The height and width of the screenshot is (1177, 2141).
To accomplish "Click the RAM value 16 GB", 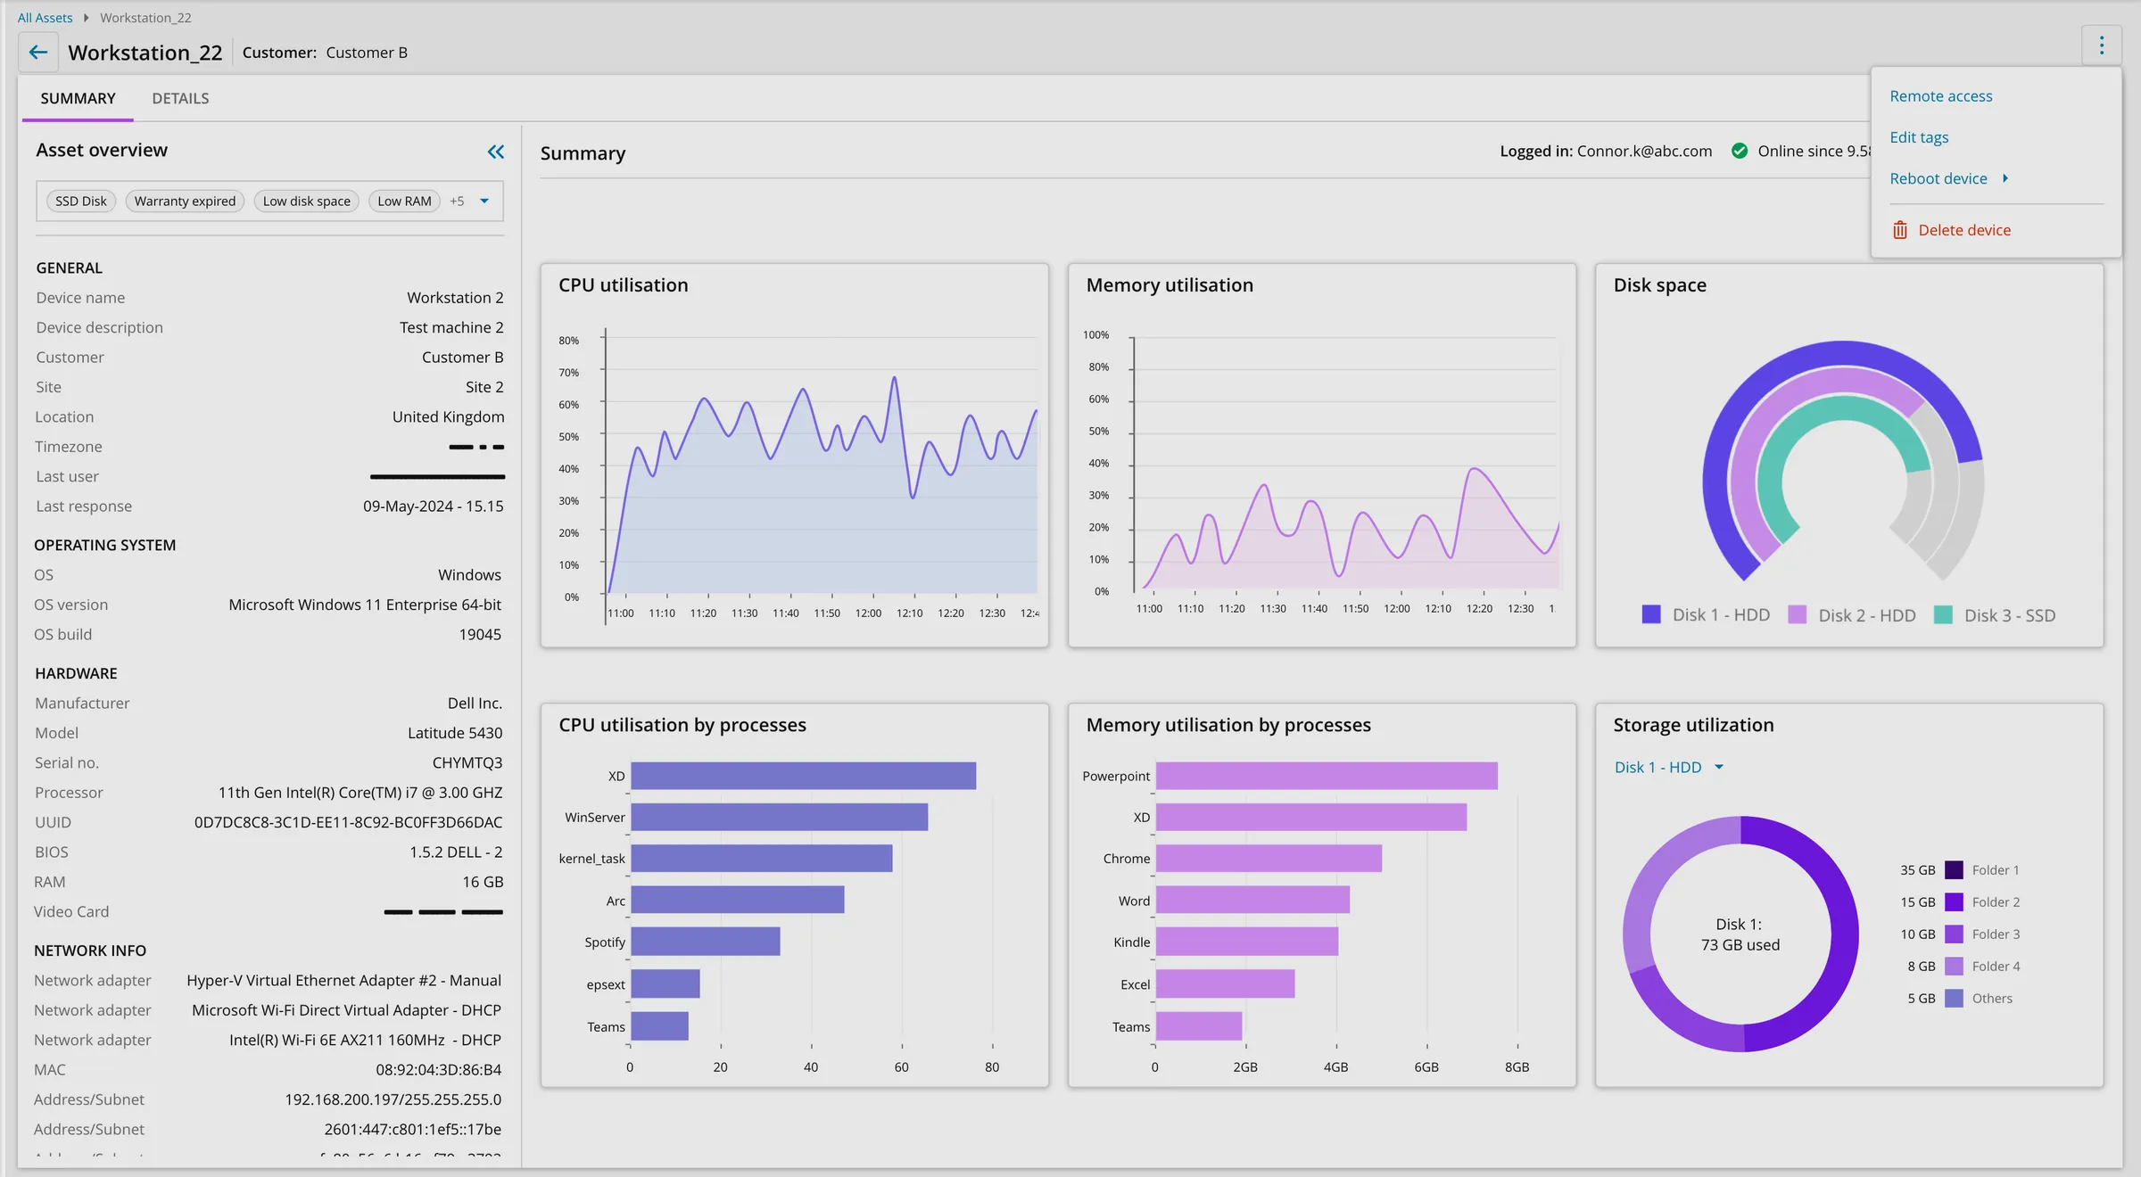I will tap(483, 882).
